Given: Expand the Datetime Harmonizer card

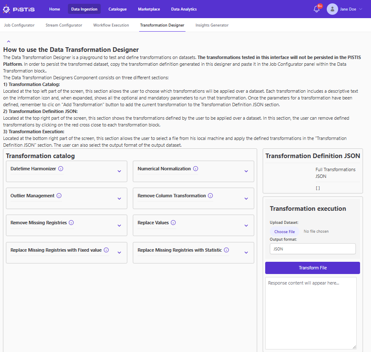Looking at the screenshot, I should tap(119, 171).
